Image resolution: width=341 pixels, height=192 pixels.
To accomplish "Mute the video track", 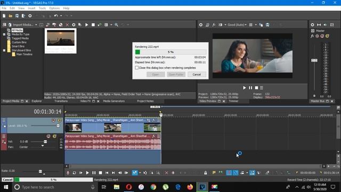I will (x=53, y=120).
